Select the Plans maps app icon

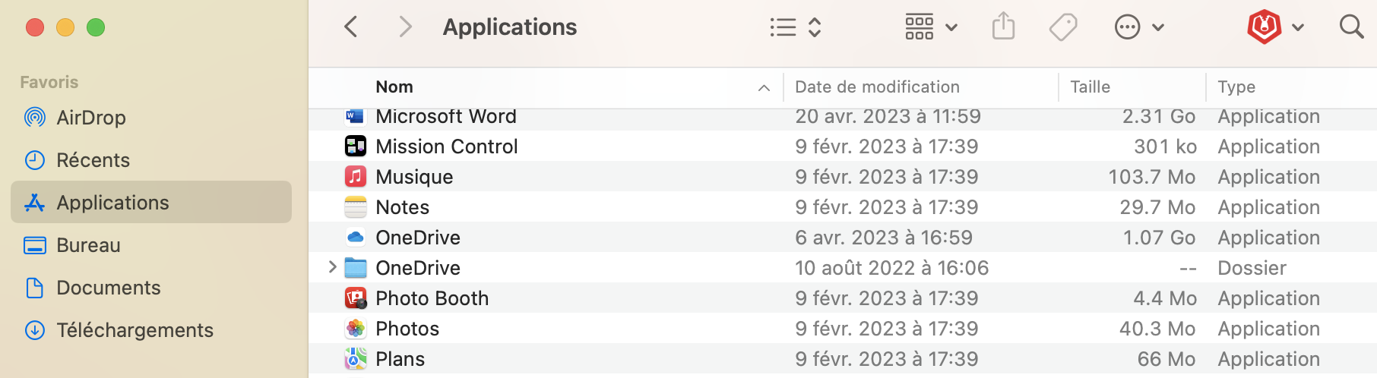[x=355, y=359]
